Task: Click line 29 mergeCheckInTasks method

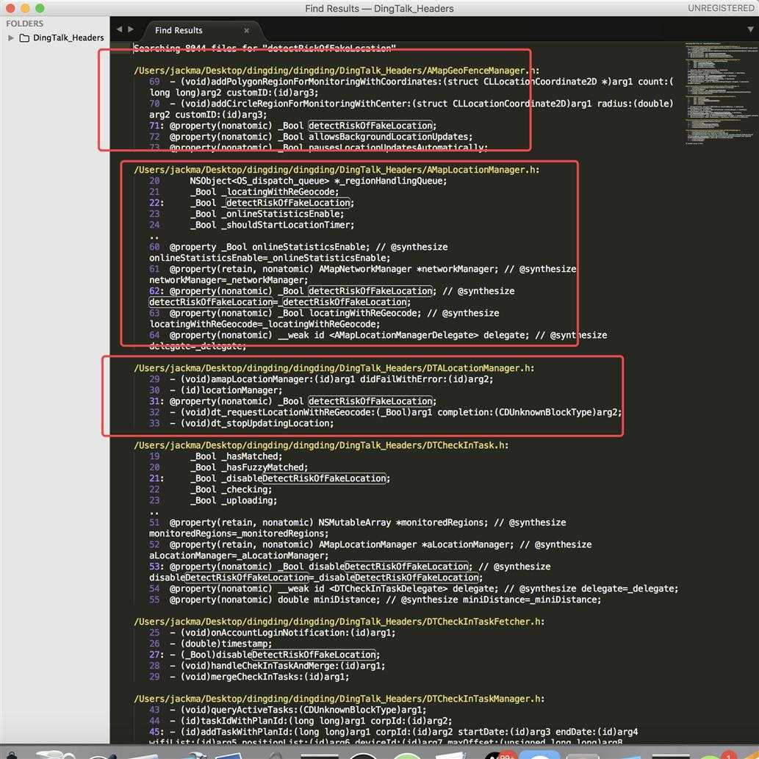Action: tap(249, 677)
